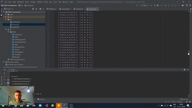Open the File menu
Image resolution: width=192 pixels, height=108 pixels.
pos(6,2)
